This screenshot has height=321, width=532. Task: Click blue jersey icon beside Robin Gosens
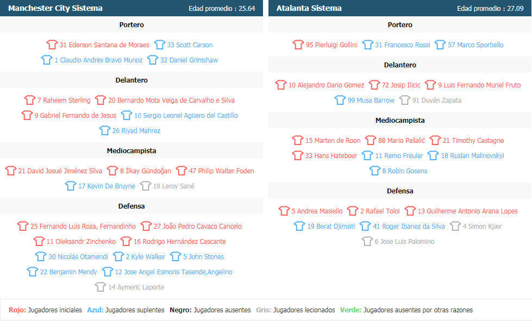click(375, 171)
